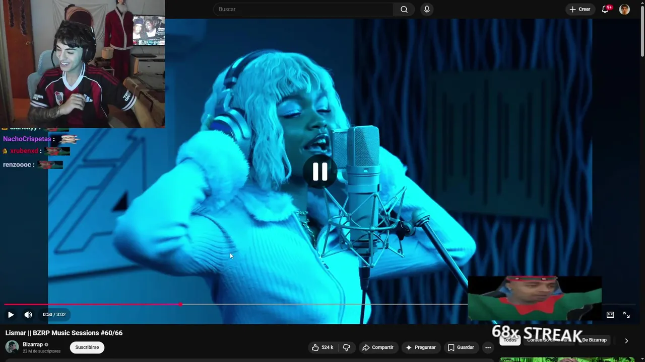Dislike the video with thumbs down
Image resolution: width=645 pixels, height=362 pixels.
click(346, 347)
